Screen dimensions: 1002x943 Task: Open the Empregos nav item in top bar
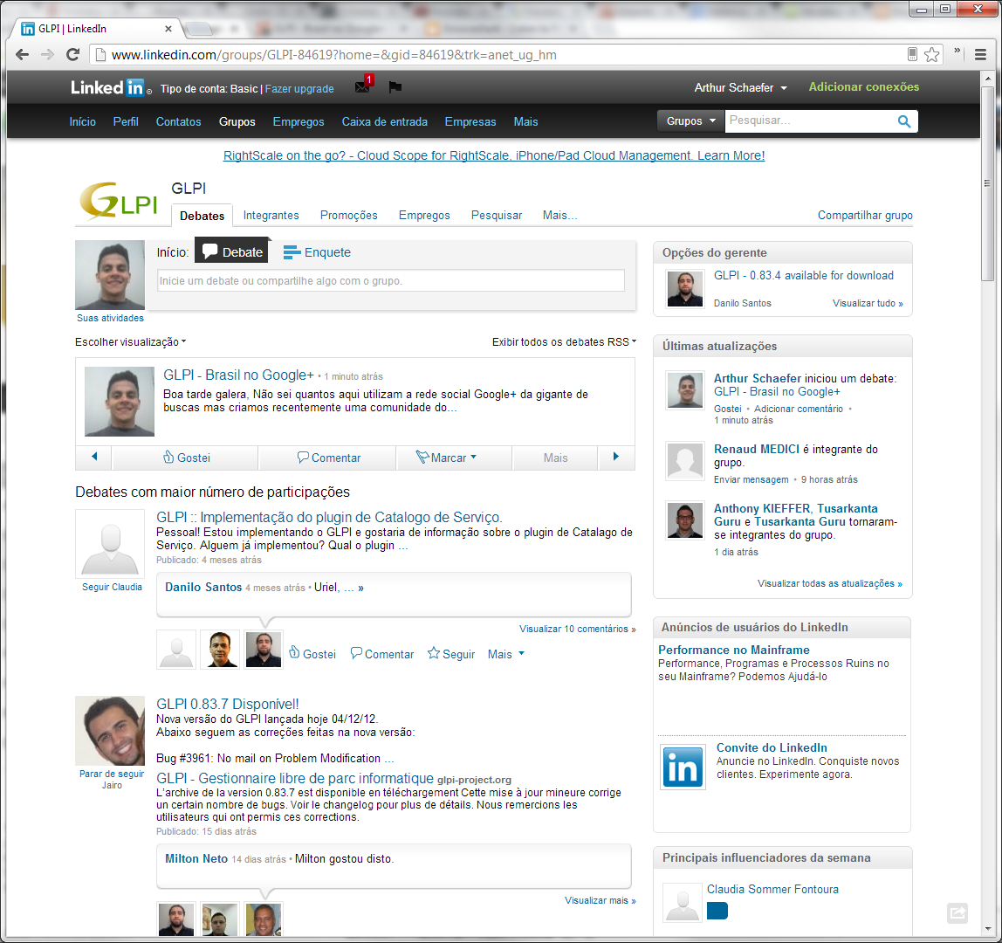tap(299, 121)
